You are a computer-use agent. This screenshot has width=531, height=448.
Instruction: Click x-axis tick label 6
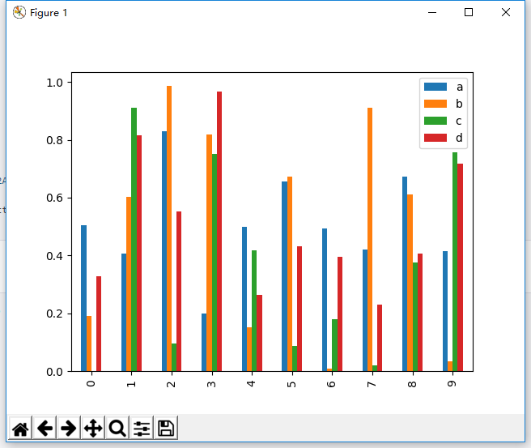[x=332, y=384]
